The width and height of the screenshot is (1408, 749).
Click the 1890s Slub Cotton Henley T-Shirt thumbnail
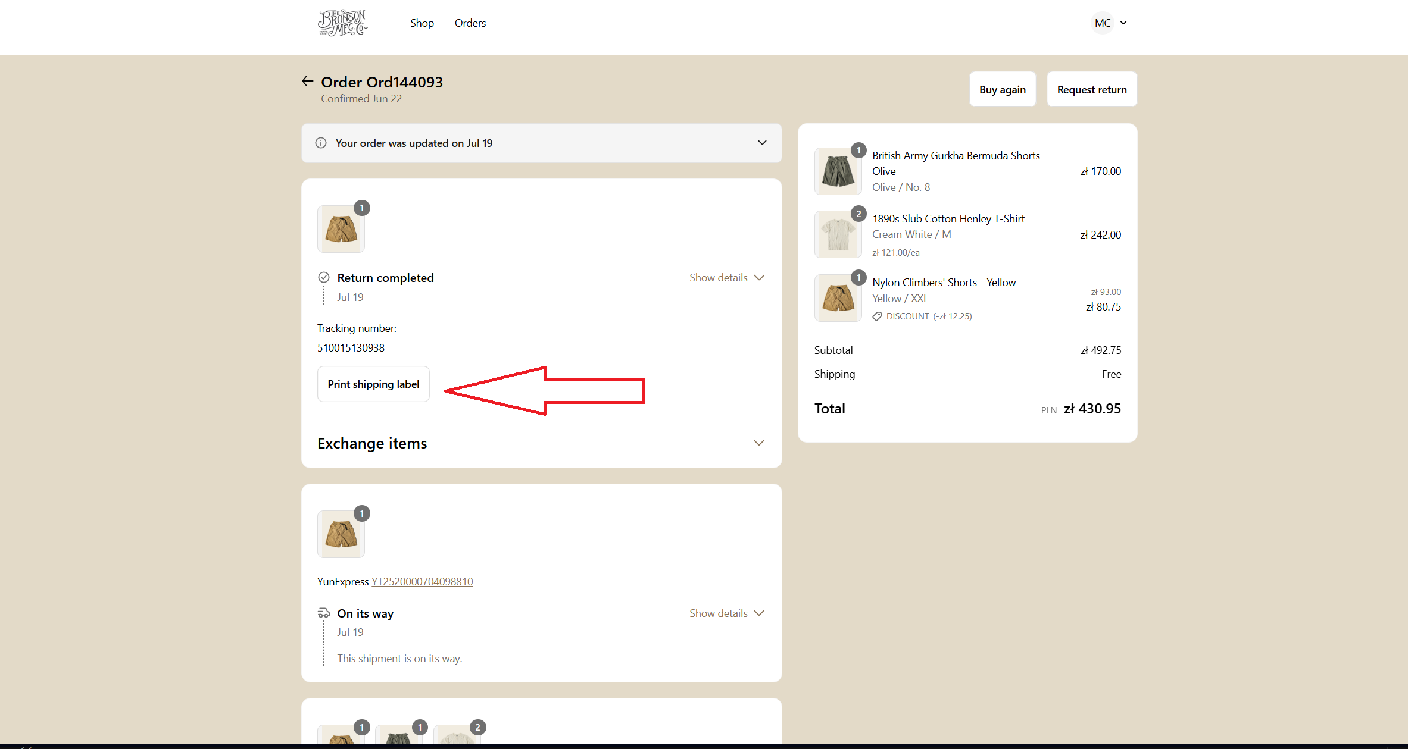point(838,234)
